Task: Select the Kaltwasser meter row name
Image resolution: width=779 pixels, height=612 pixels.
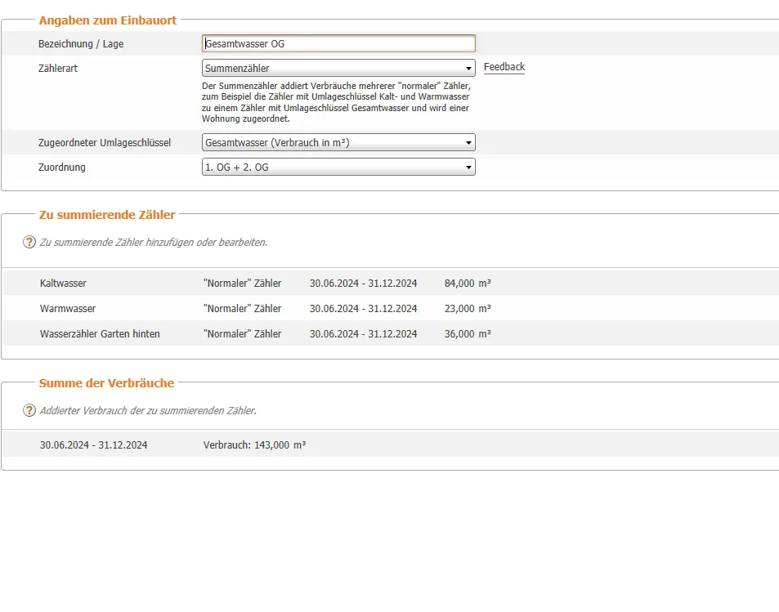Action: coord(63,284)
